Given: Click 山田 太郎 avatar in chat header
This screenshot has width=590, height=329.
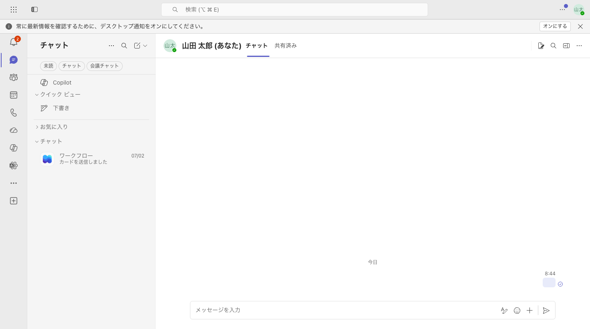Looking at the screenshot, I should [x=170, y=46].
